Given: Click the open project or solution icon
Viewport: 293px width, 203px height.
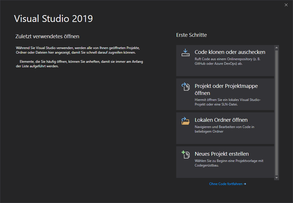Looking at the screenshot, I should click(x=186, y=87).
